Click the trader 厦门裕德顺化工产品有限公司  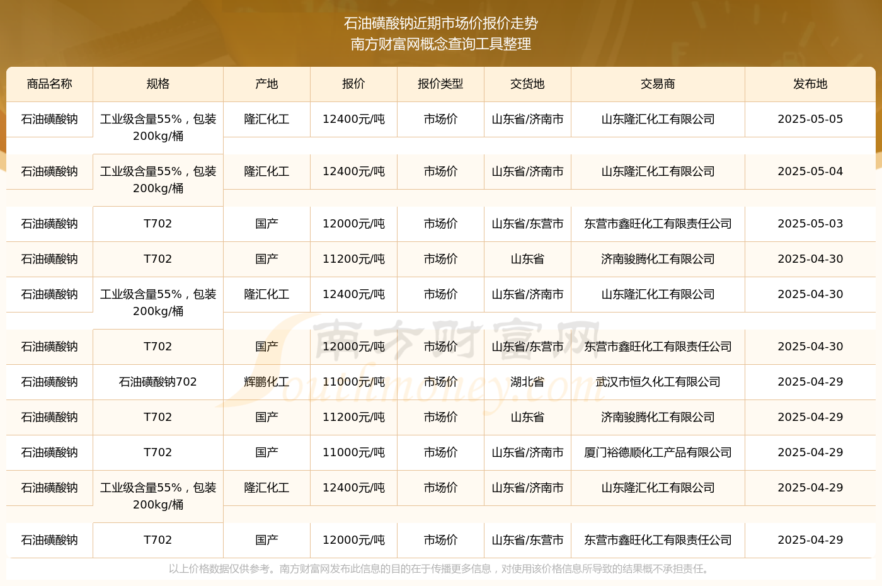pyautogui.click(x=658, y=452)
